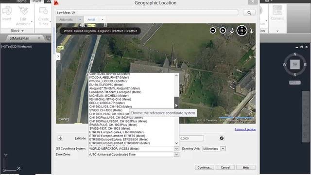Click N on the ViewCube compass
Viewport: 311px width, 175px height.
pos(295,54)
